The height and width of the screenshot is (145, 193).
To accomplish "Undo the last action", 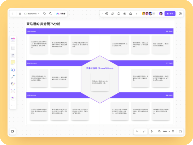I will point(137,131).
